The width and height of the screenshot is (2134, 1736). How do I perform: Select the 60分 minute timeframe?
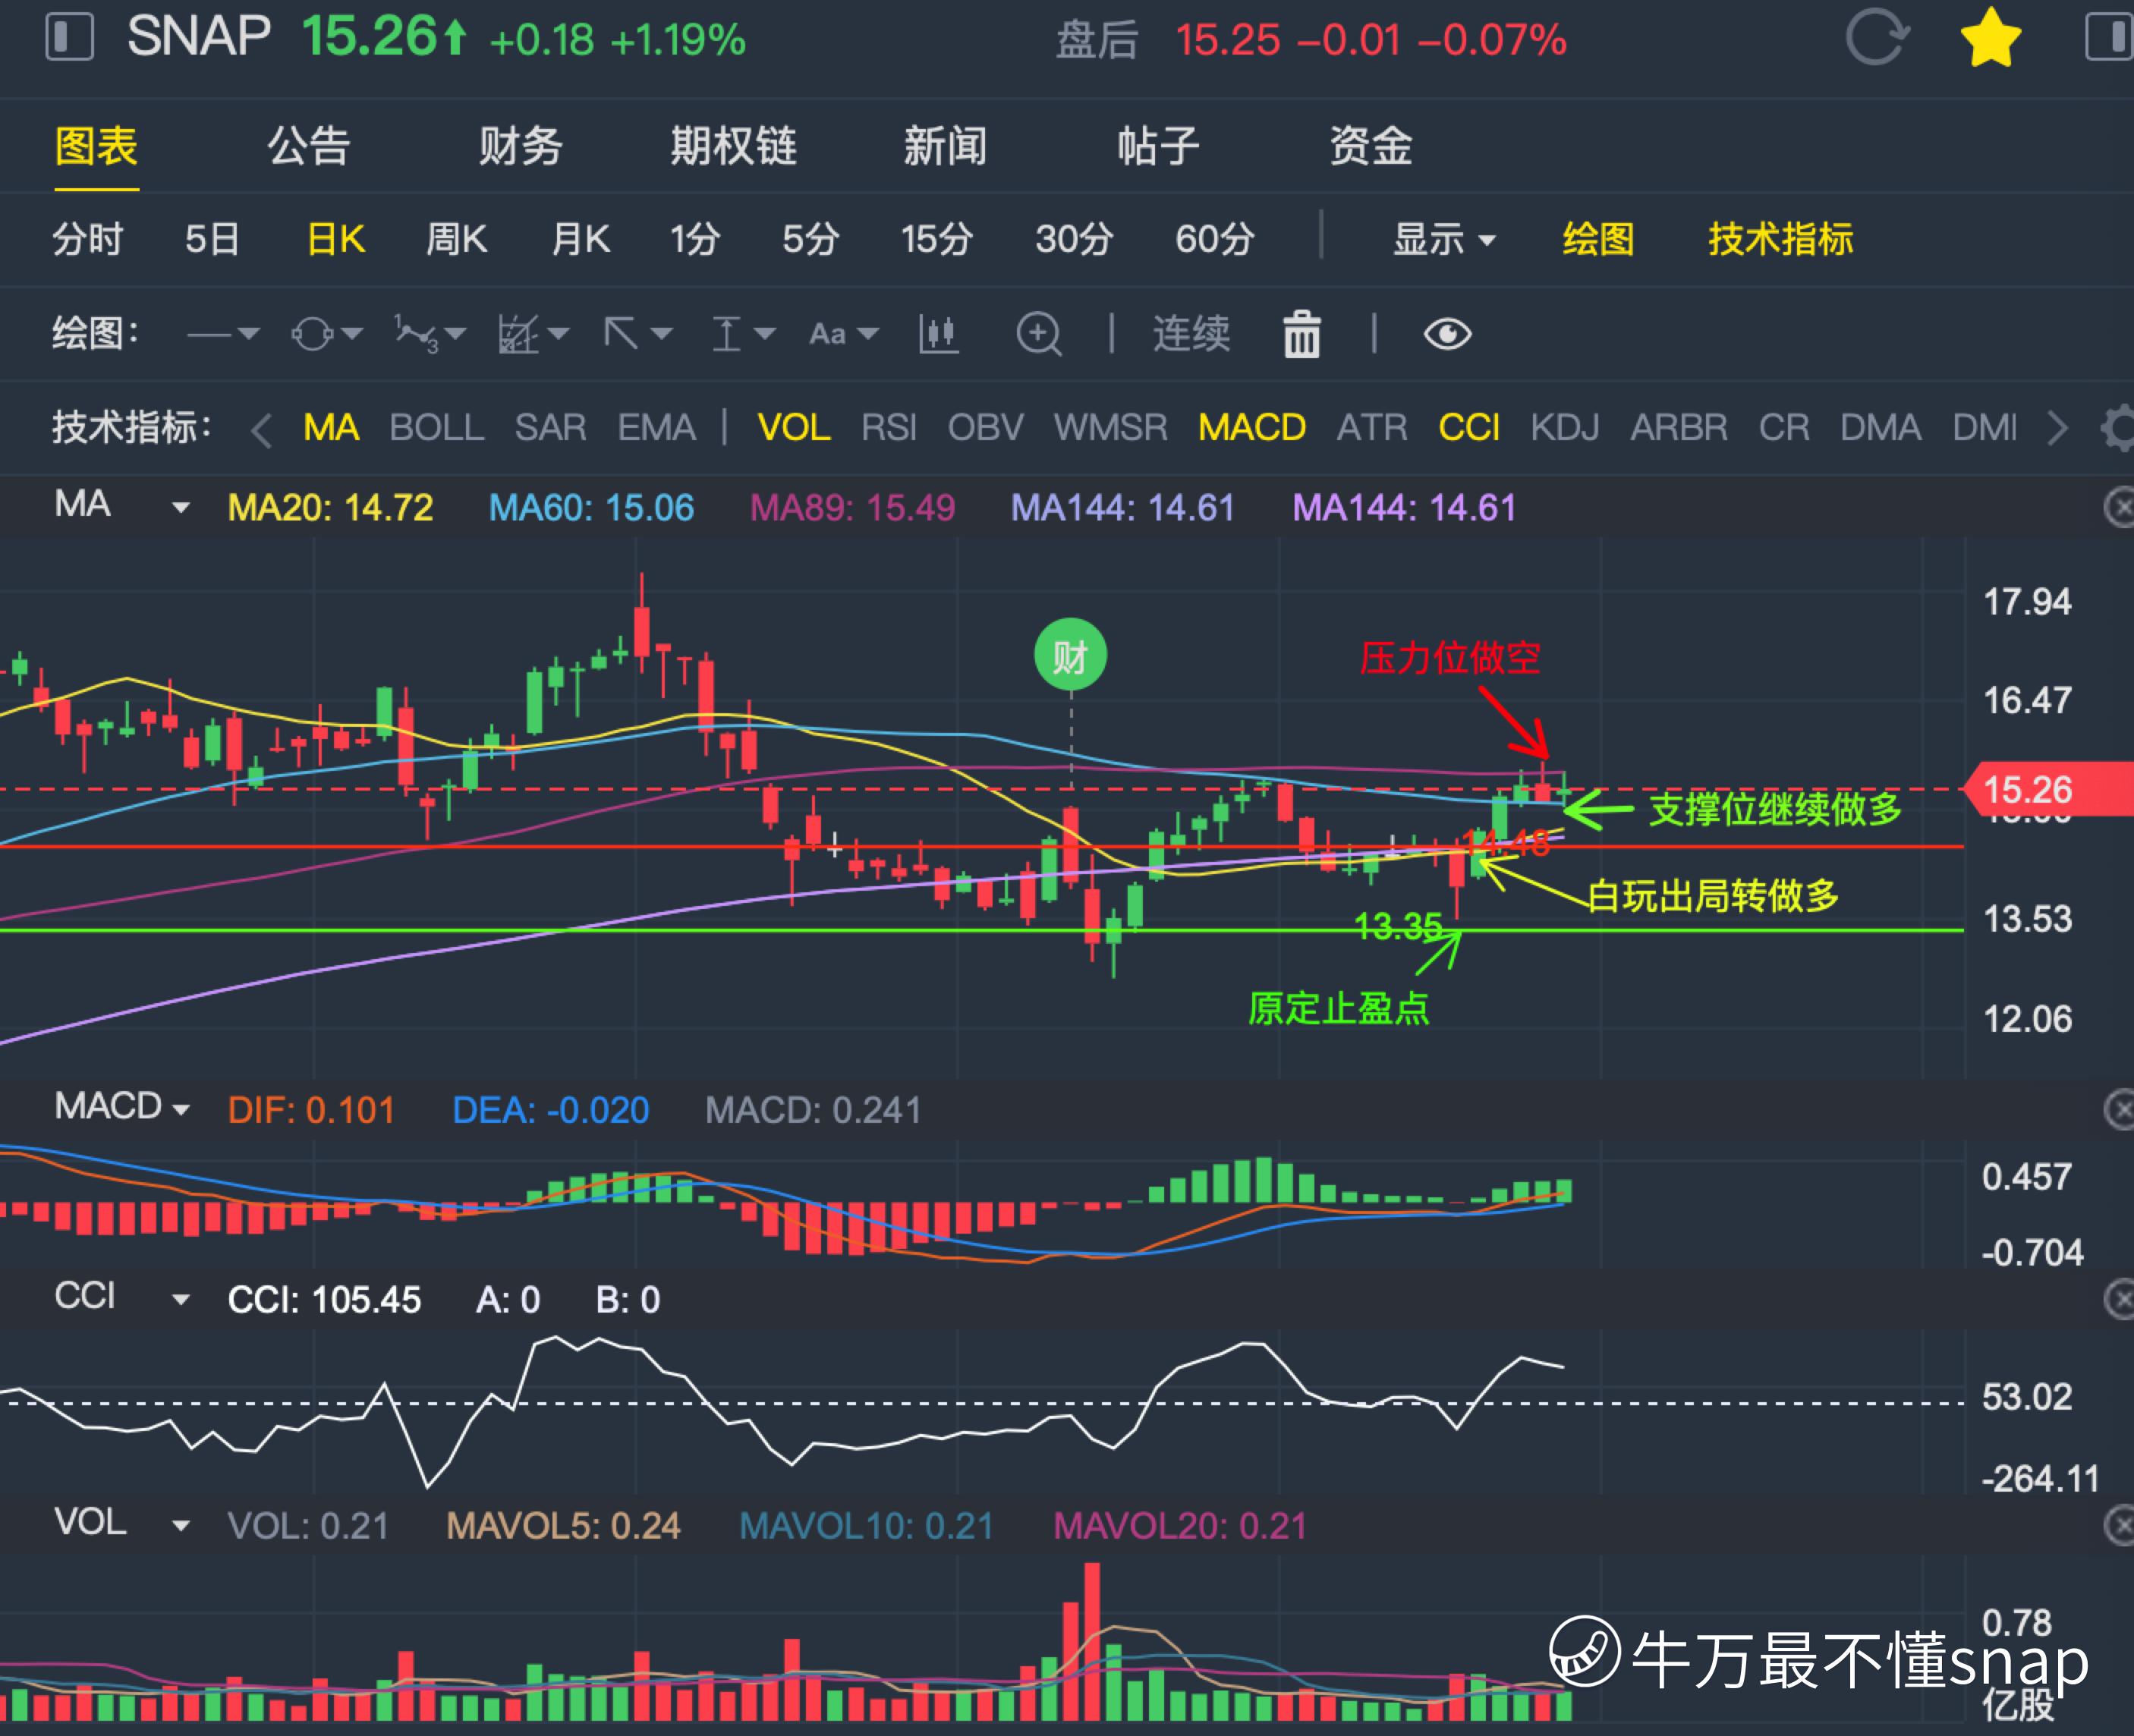pyautogui.click(x=1215, y=240)
